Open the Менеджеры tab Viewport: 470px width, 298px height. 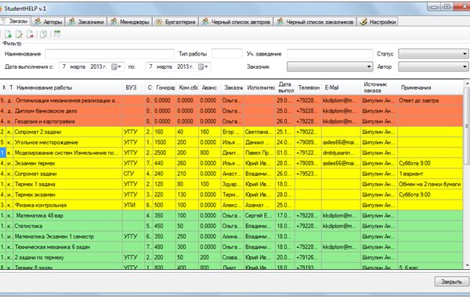[x=130, y=22]
